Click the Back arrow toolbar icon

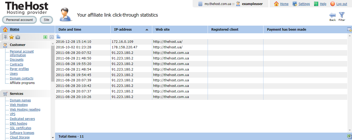[333, 15]
